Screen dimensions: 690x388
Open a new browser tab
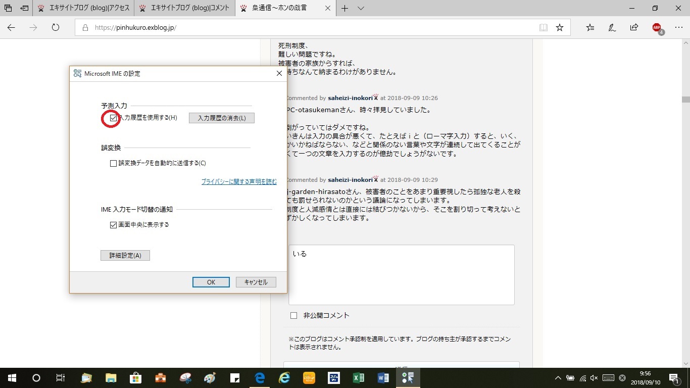pyautogui.click(x=345, y=8)
